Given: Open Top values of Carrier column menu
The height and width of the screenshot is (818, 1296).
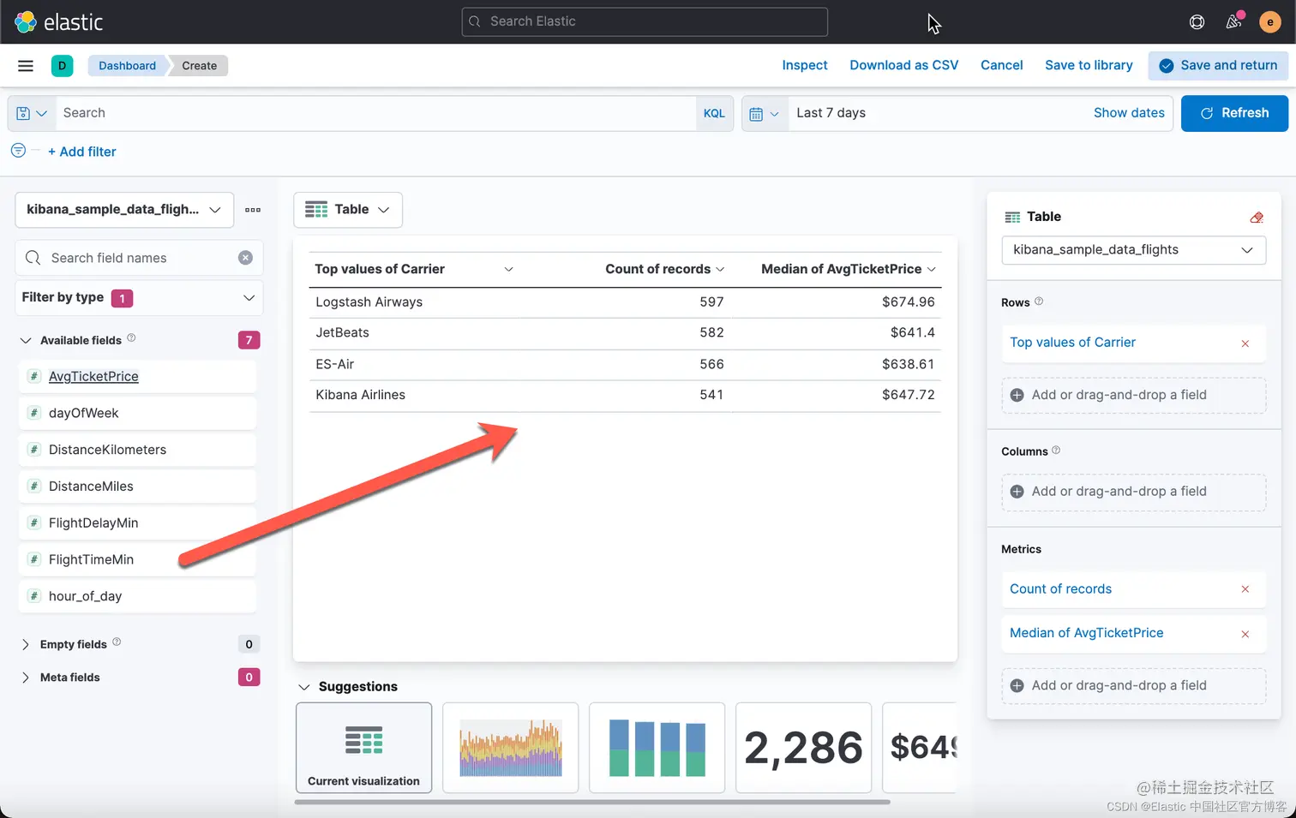Looking at the screenshot, I should point(508,269).
